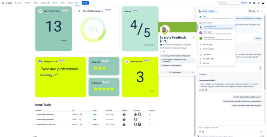Open the Plans dropdown
267x137 pixels.
click(63, 3)
